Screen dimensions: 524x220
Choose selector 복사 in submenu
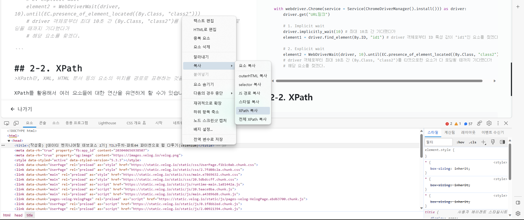[253, 84]
